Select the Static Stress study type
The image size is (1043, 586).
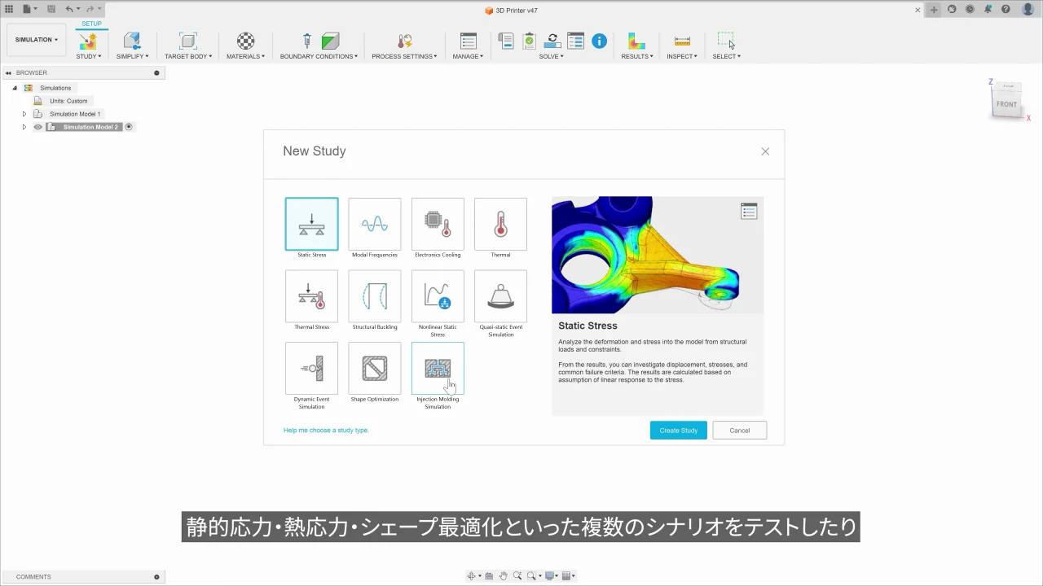pos(311,224)
